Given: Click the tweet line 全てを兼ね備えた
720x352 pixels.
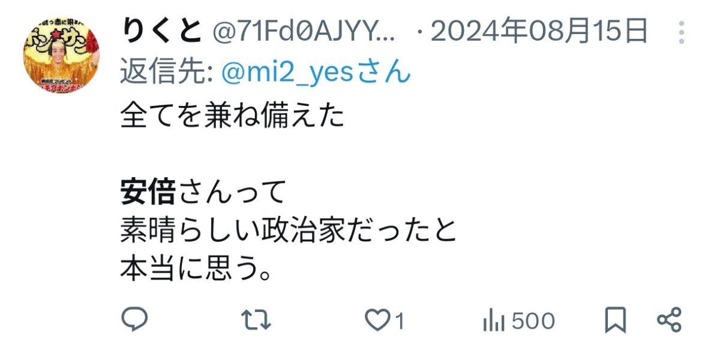Looking at the screenshot, I should click(233, 116).
